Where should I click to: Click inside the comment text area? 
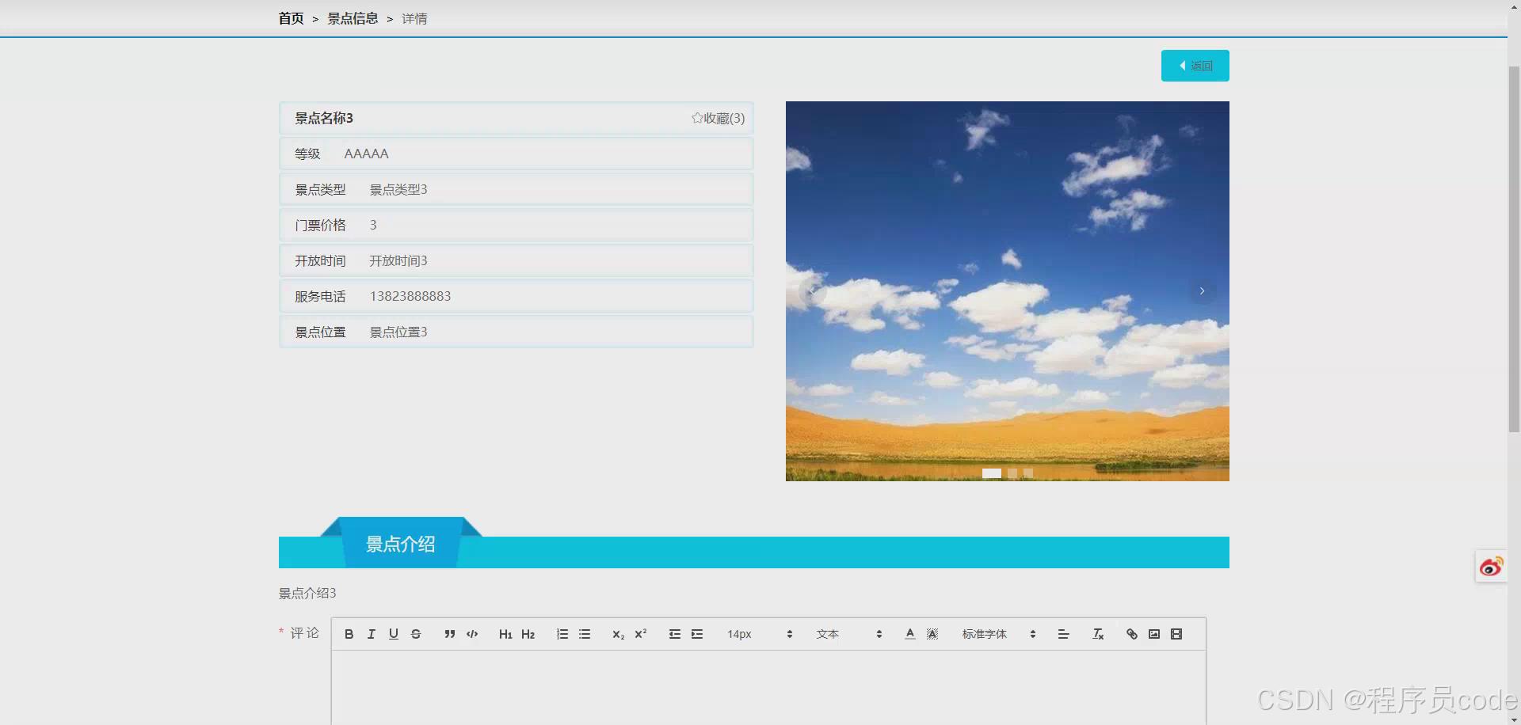tap(768, 687)
